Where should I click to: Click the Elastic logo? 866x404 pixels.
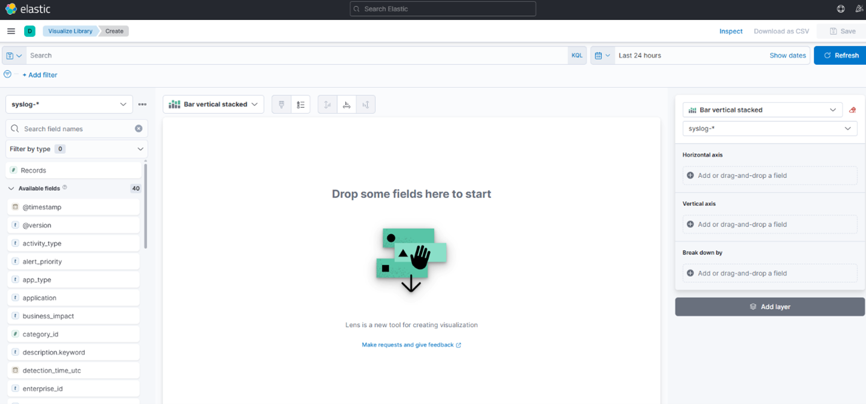28,9
